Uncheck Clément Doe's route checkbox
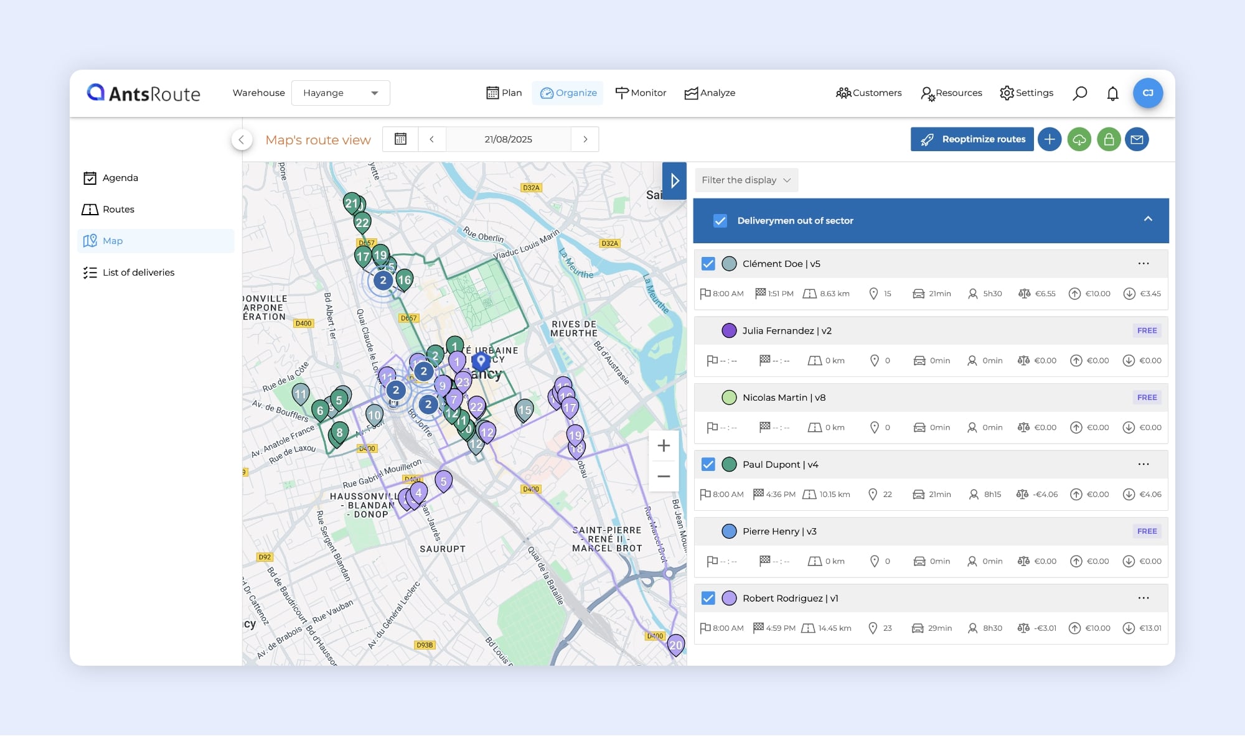The image size is (1245, 736). [708, 264]
